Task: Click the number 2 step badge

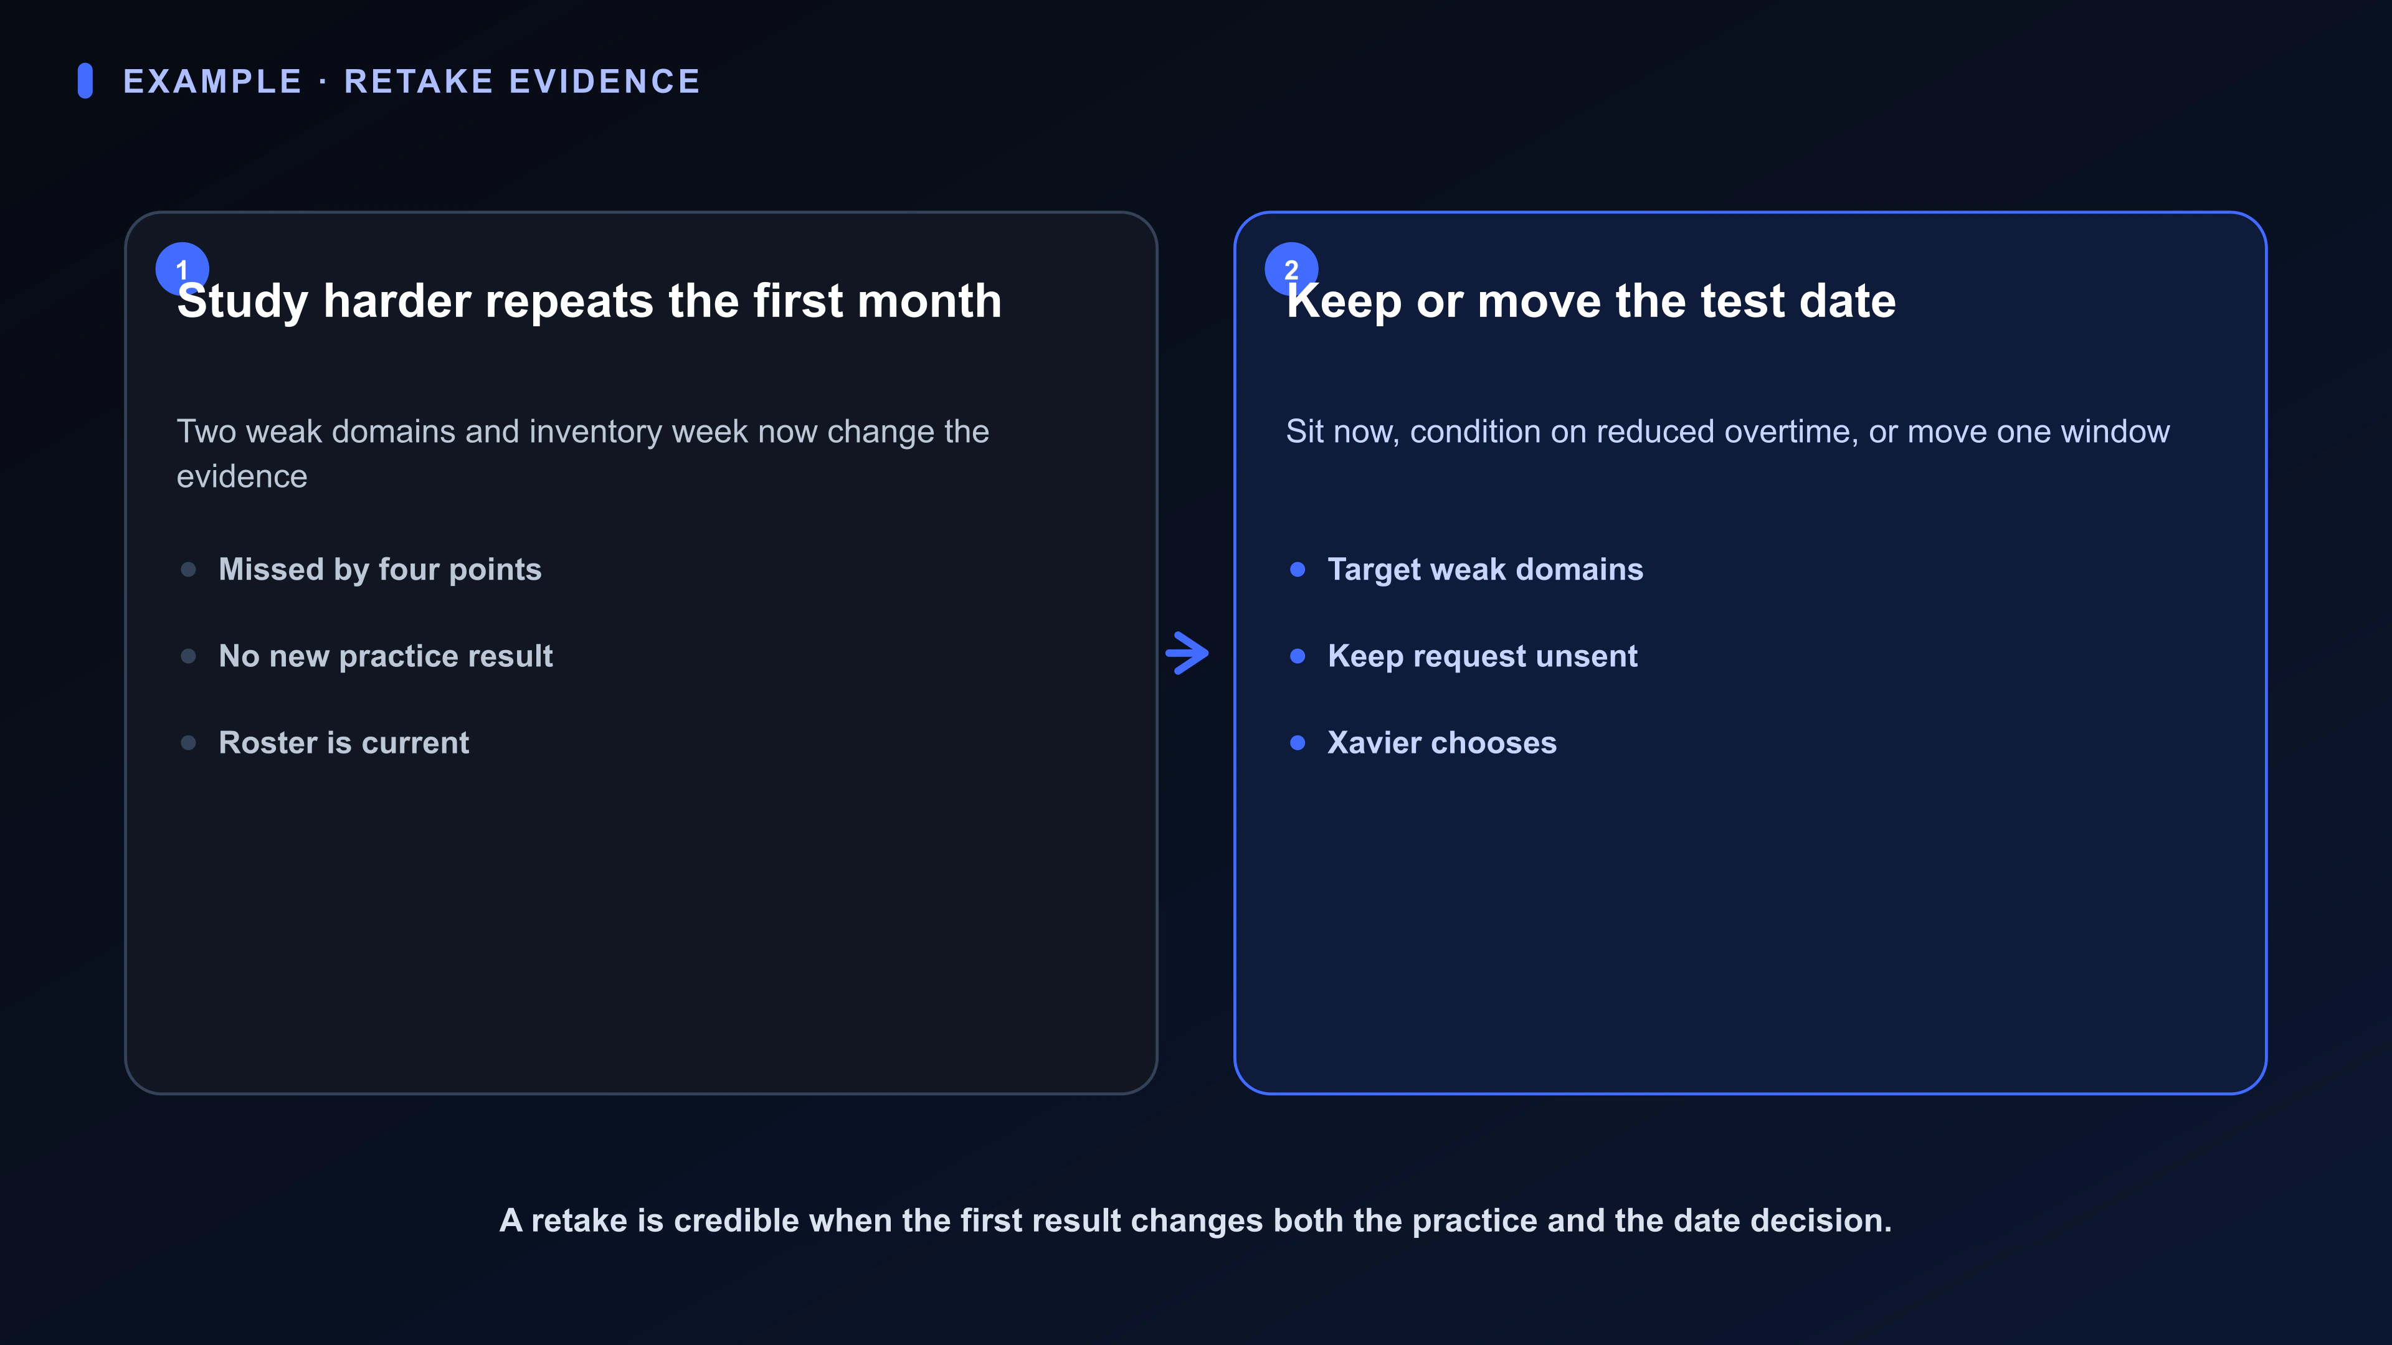Action: pyautogui.click(x=1292, y=269)
